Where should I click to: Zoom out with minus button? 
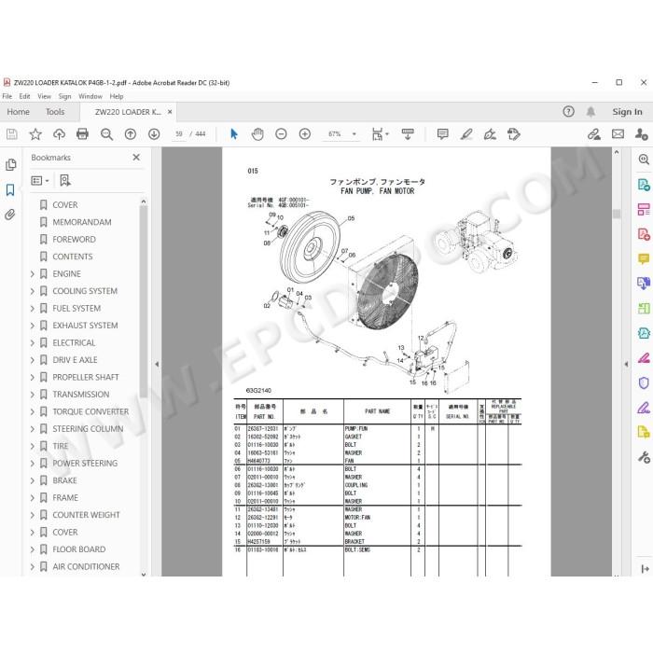[281, 134]
